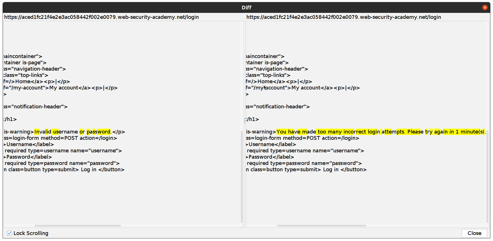Click the left pane horizontal scrollbar
493x241 pixels.
click(x=78, y=226)
